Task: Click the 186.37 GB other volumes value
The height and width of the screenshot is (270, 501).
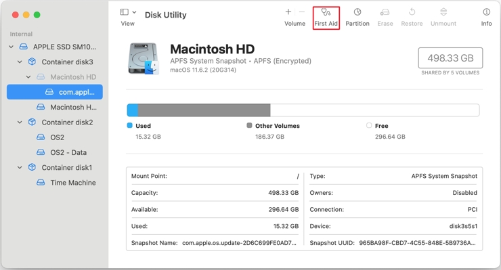Action: click(x=269, y=137)
